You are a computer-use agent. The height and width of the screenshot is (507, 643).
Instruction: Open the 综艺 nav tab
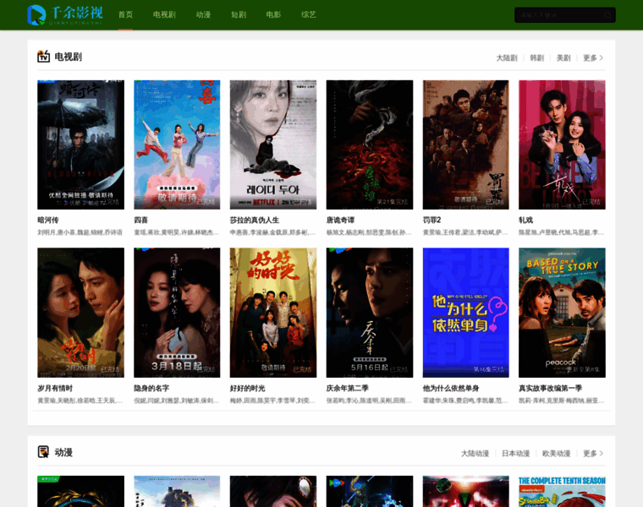tap(308, 14)
